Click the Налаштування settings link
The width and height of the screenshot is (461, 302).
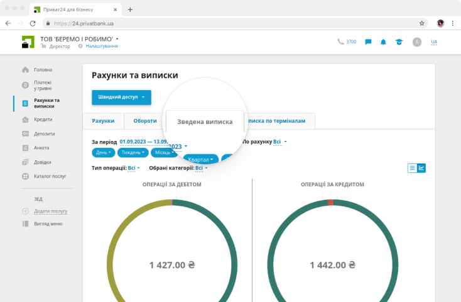coord(100,47)
